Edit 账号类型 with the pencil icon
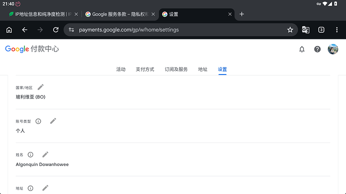The image size is (346, 194). tap(53, 121)
